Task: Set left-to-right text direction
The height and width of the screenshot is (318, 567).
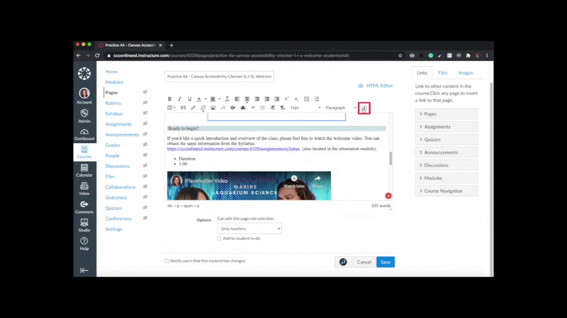Action: 272,108
